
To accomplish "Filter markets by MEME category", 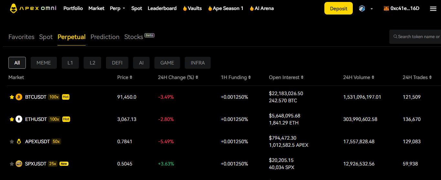I will click(44, 63).
